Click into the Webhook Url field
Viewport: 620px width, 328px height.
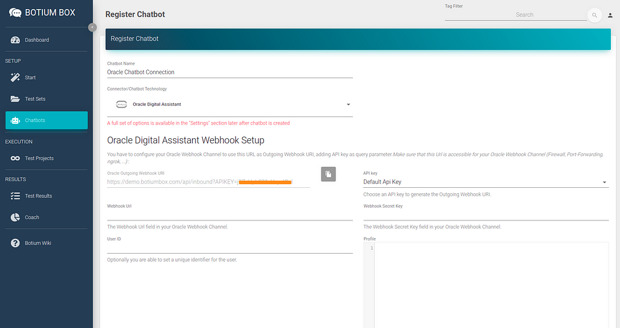229,214
